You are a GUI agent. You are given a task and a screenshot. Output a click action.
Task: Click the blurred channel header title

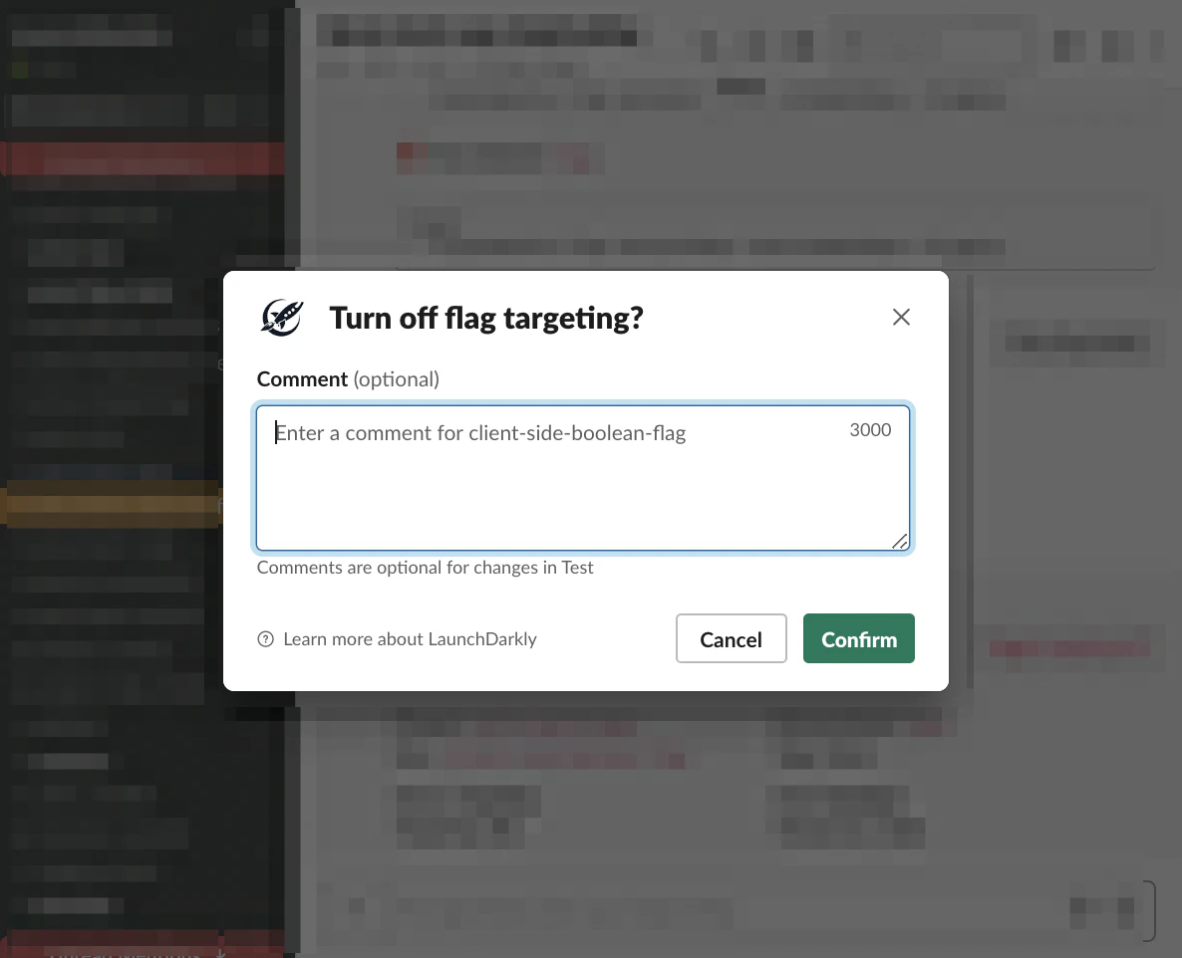(x=476, y=33)
